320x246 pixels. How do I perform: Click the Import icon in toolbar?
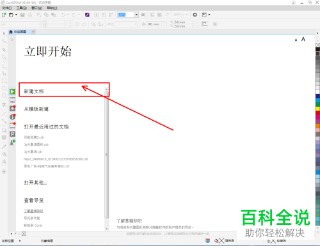point(97,15)
